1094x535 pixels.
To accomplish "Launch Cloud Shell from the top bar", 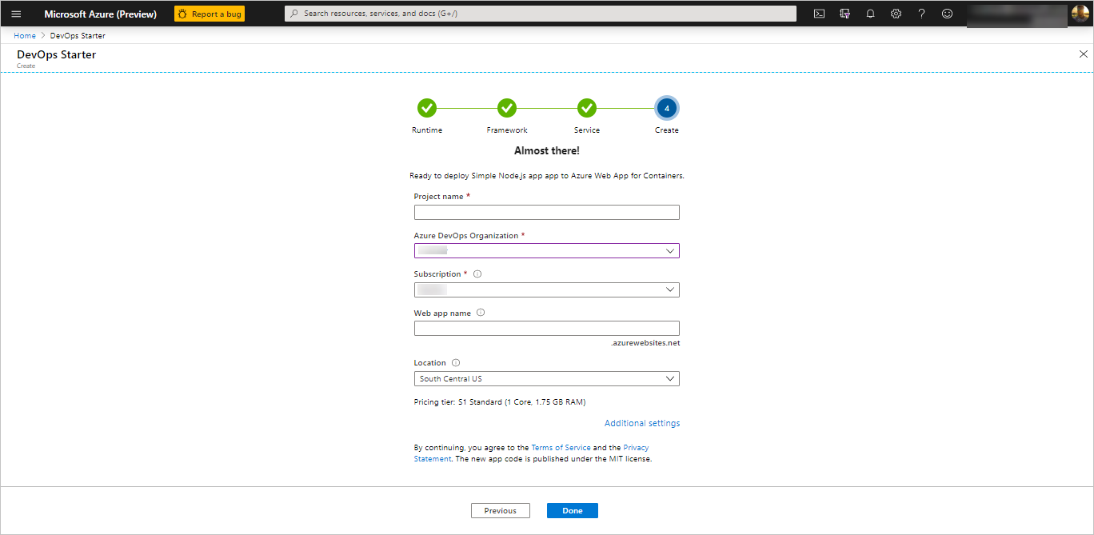I will point(819,14).
